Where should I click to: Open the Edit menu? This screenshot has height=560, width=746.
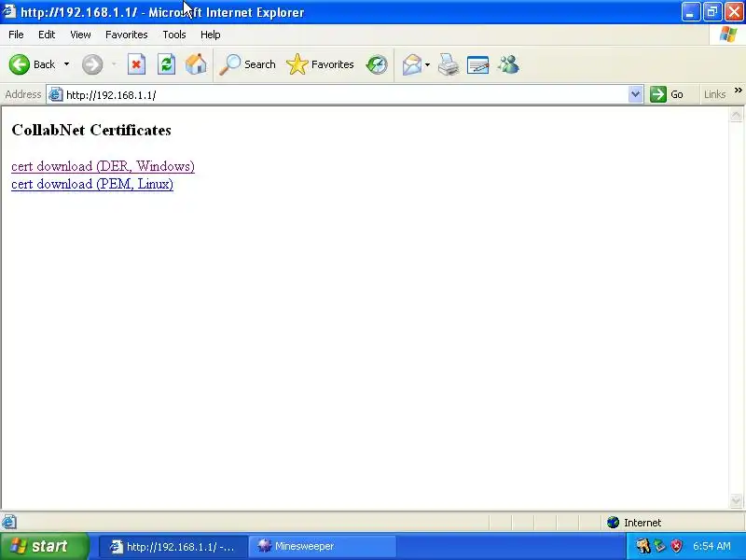pos(47,35)
